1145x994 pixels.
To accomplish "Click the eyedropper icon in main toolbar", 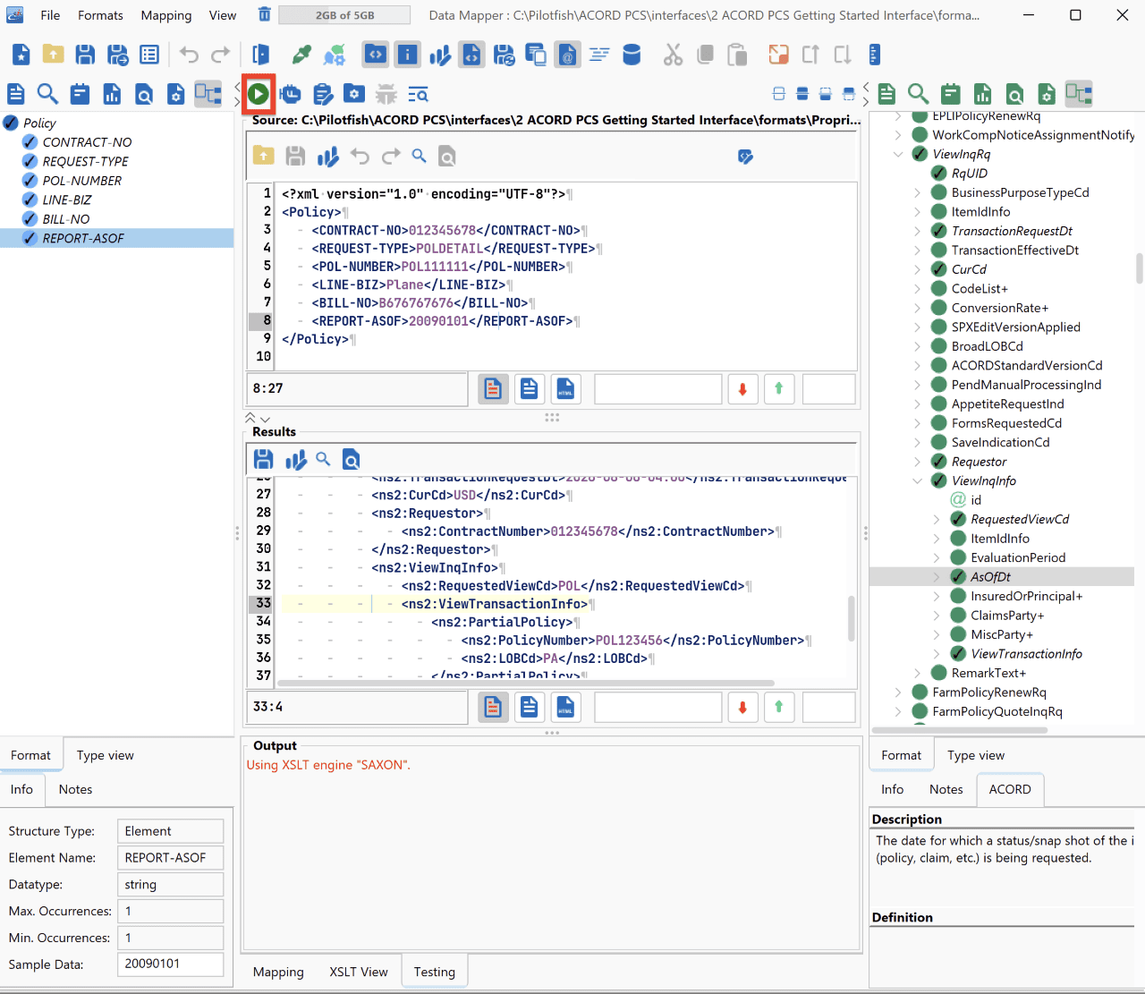I will [302, 55].
